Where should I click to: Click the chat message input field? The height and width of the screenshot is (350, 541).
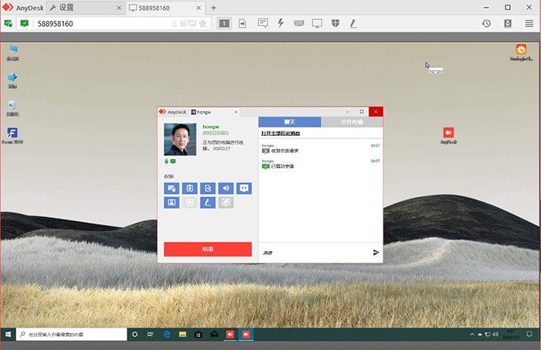(x=313, y=252)
